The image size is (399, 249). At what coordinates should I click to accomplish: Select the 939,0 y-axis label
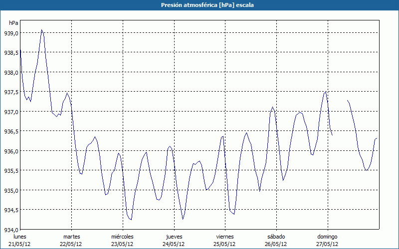click(11, 33)
